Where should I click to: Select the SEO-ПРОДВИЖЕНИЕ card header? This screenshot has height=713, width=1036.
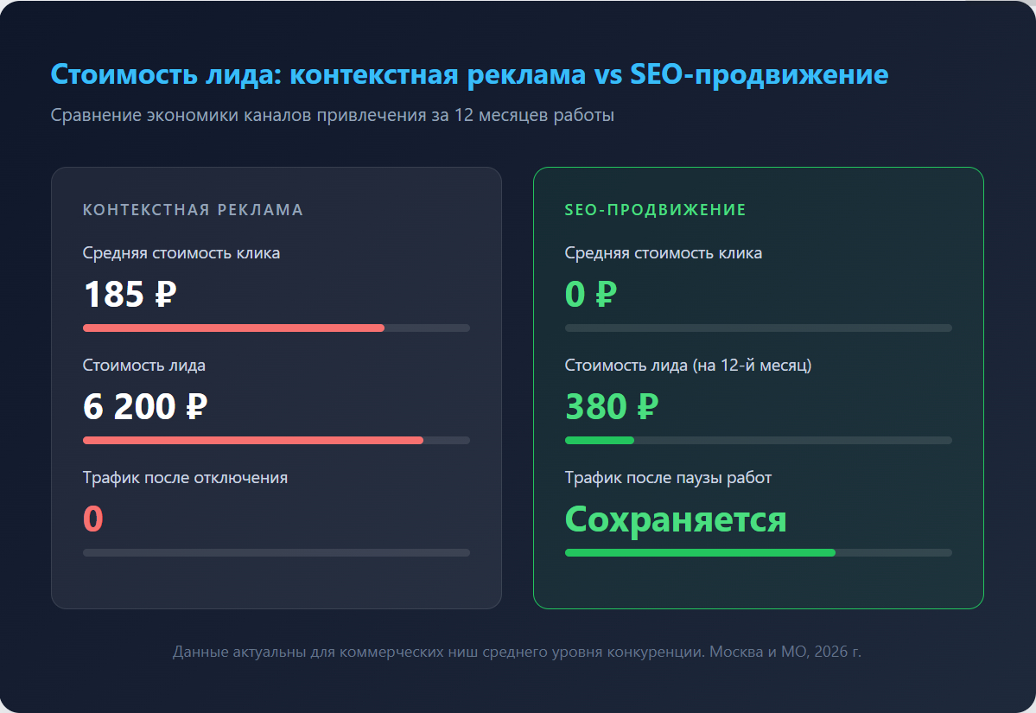[x=655, y=210]
